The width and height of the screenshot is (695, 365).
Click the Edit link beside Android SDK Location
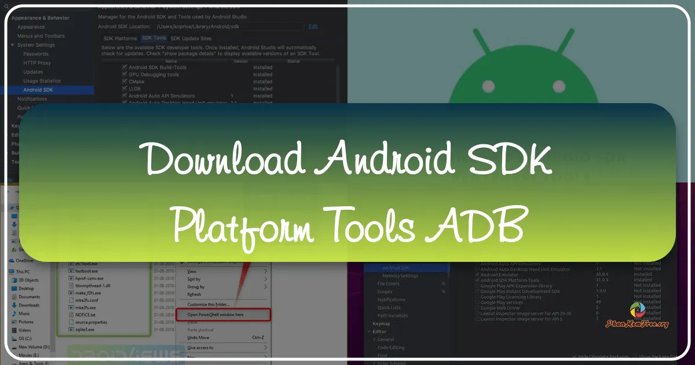tap(313, 26)
